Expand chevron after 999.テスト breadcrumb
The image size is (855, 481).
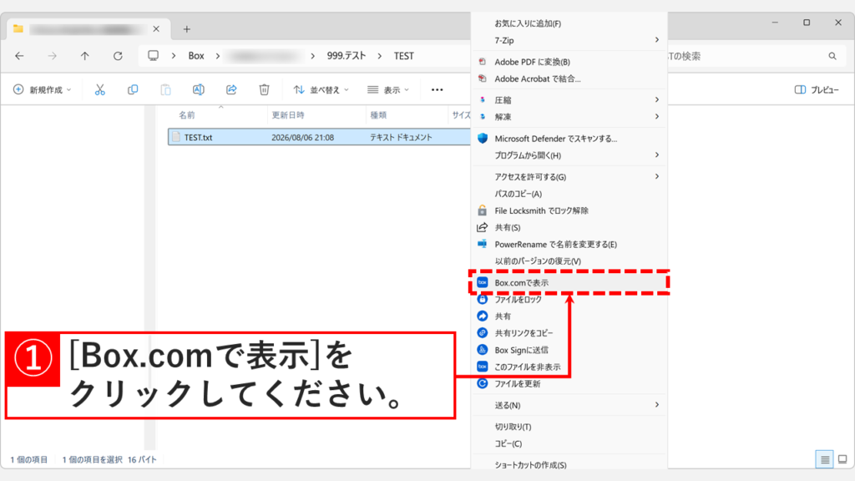click(x=380, y=56)
